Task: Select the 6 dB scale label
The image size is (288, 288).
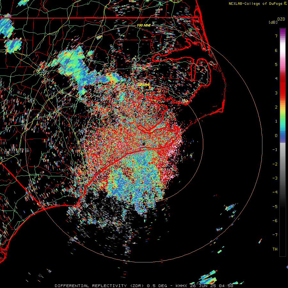Action: coord(276,50)
